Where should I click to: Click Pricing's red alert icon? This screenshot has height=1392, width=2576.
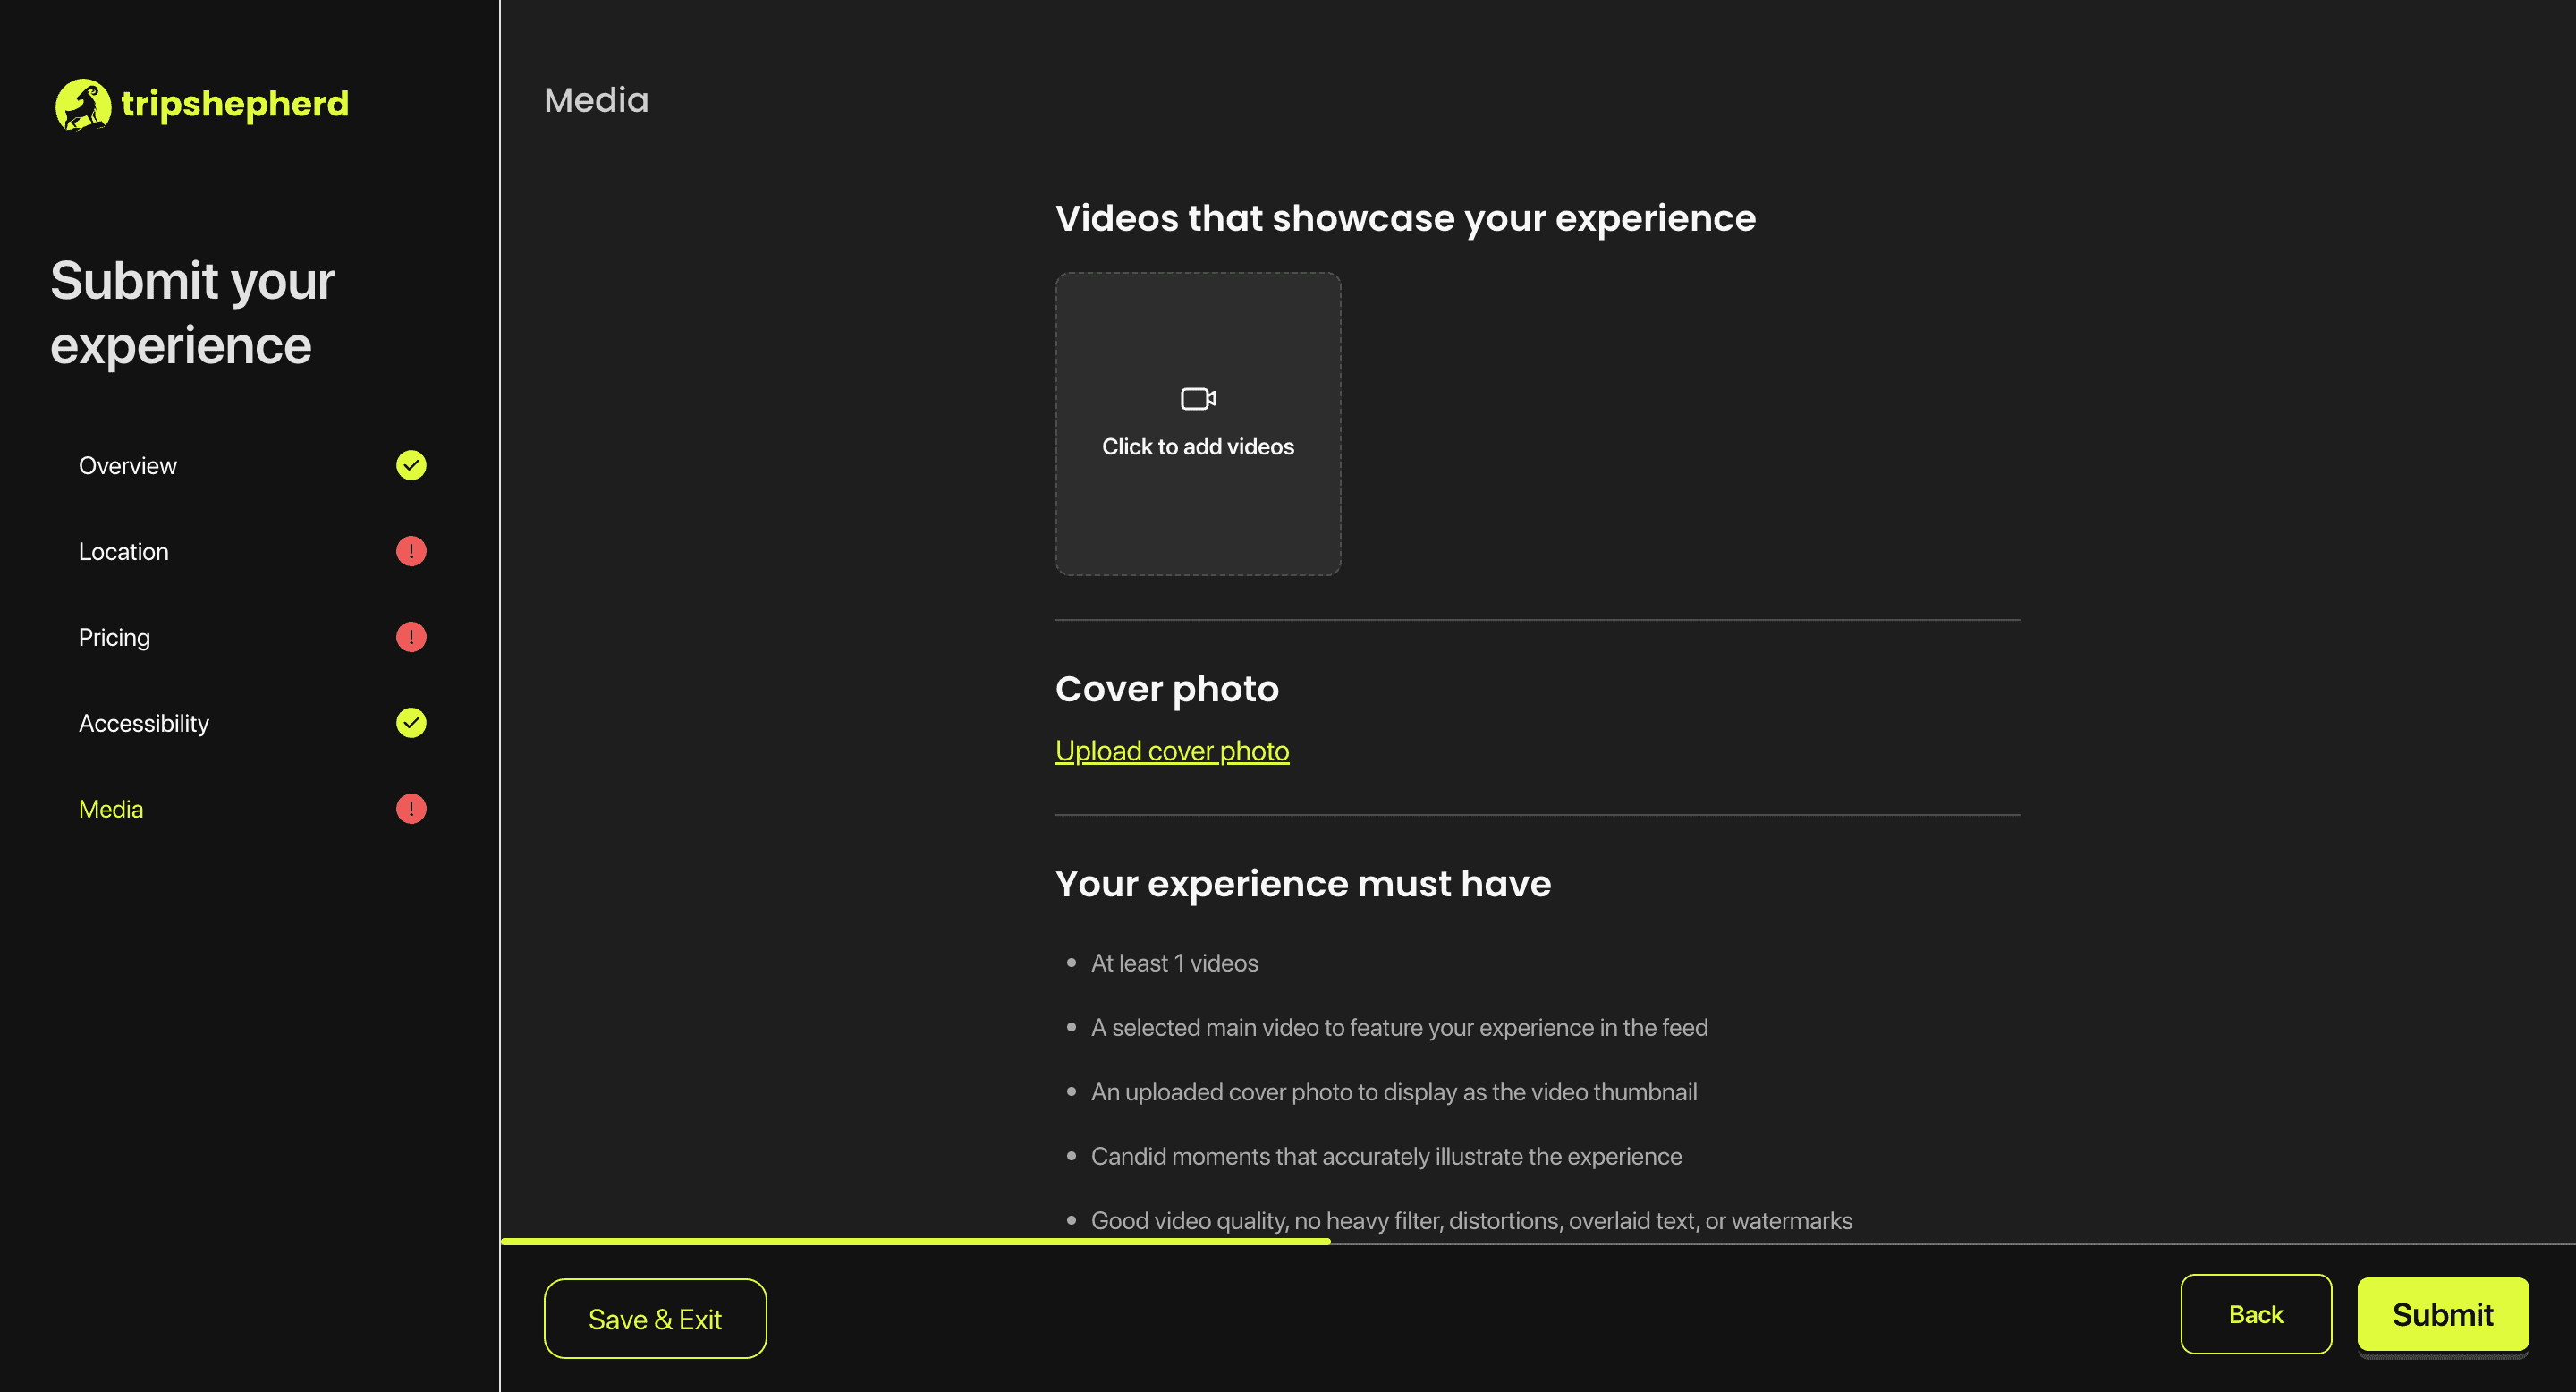point(411,637)
